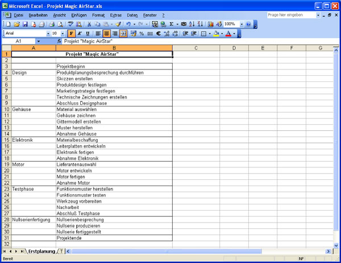Image resolution: width=341 pixels, height=263 pixels.
Task: Click column header C
Action: [196, 48]
